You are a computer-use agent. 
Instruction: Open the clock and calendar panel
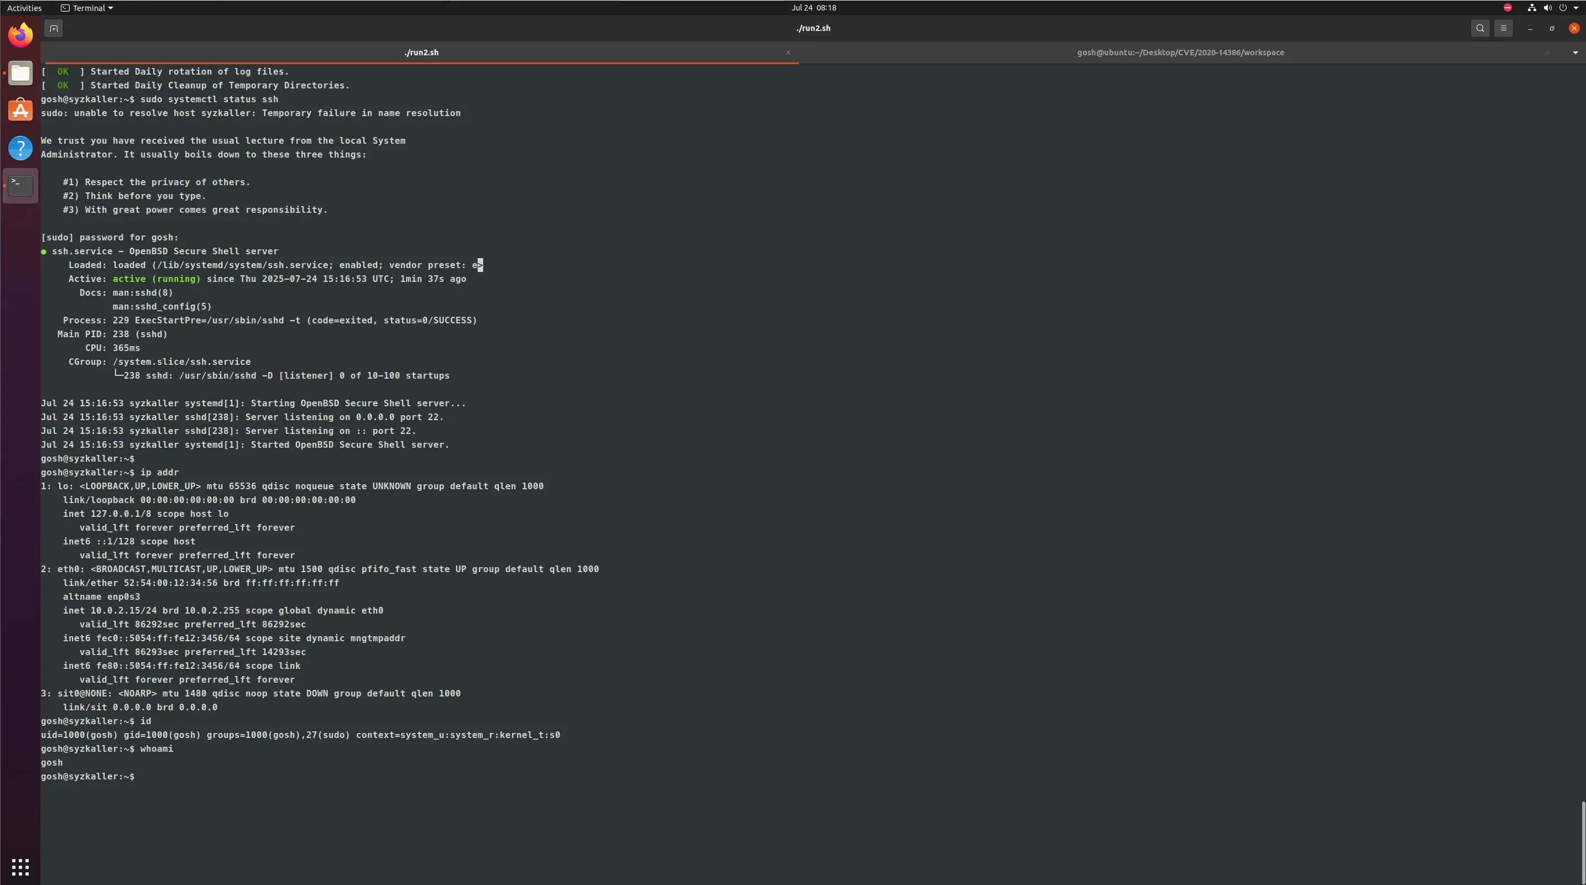(813, 8)
